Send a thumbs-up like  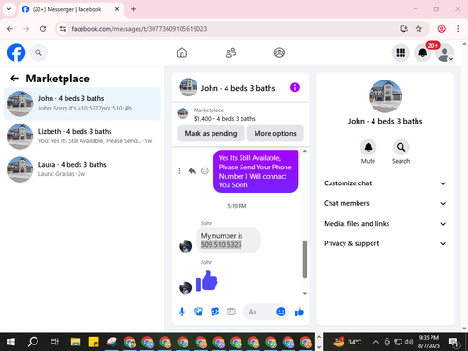tap(300, 312)
